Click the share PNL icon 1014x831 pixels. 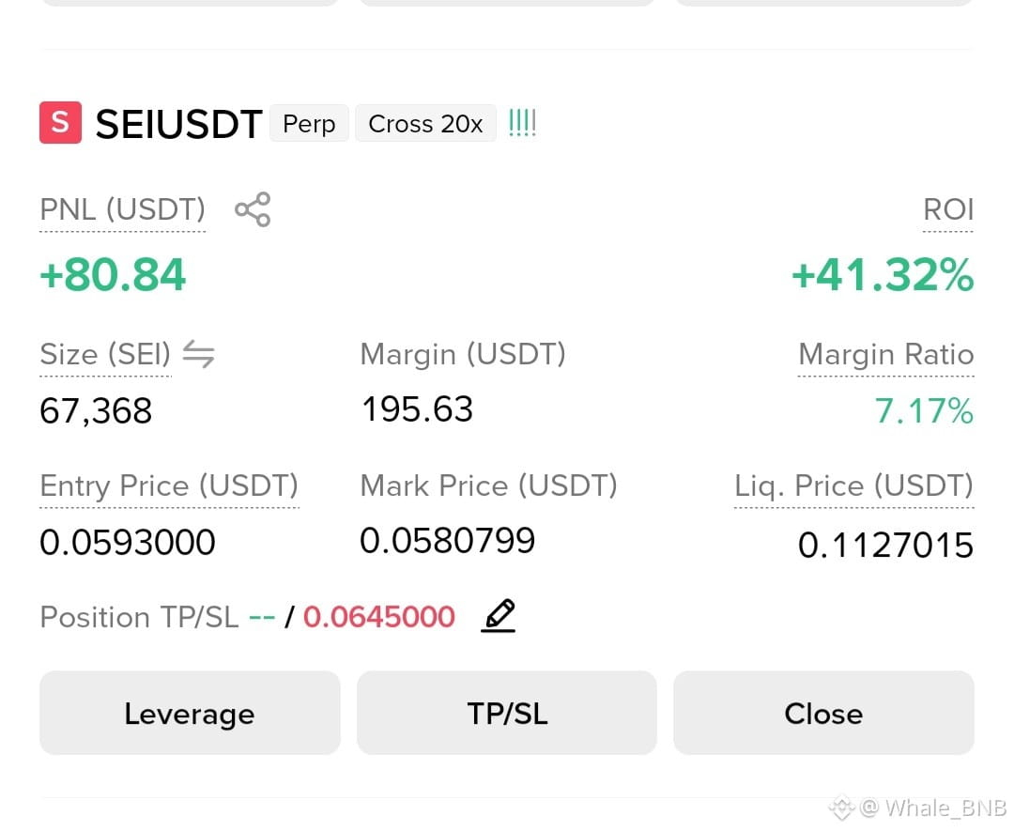point(253,209)
